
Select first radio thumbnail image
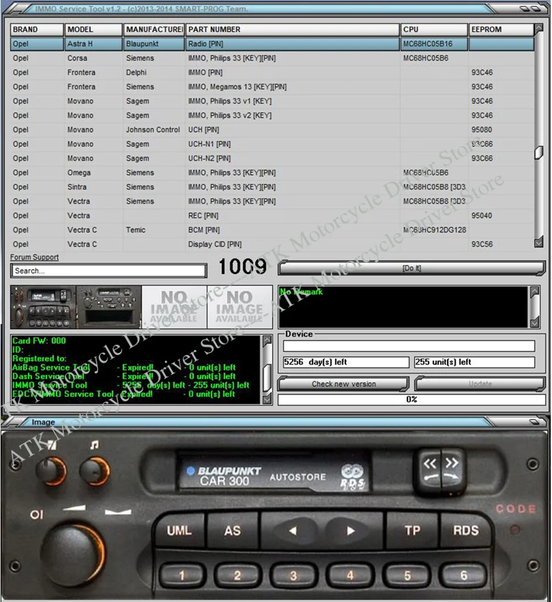43,307
